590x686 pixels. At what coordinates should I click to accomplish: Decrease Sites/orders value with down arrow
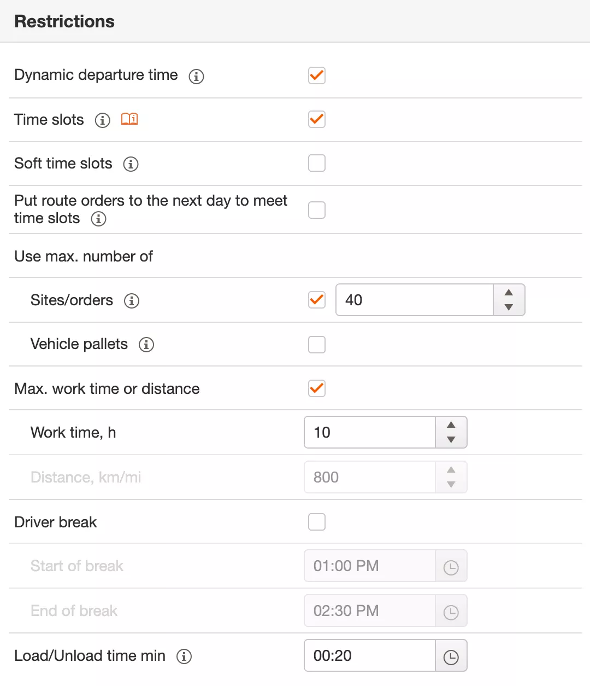[509, 307]
